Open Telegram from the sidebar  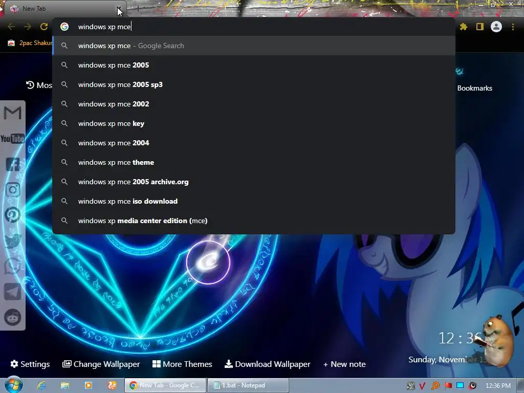click(13, 292)
